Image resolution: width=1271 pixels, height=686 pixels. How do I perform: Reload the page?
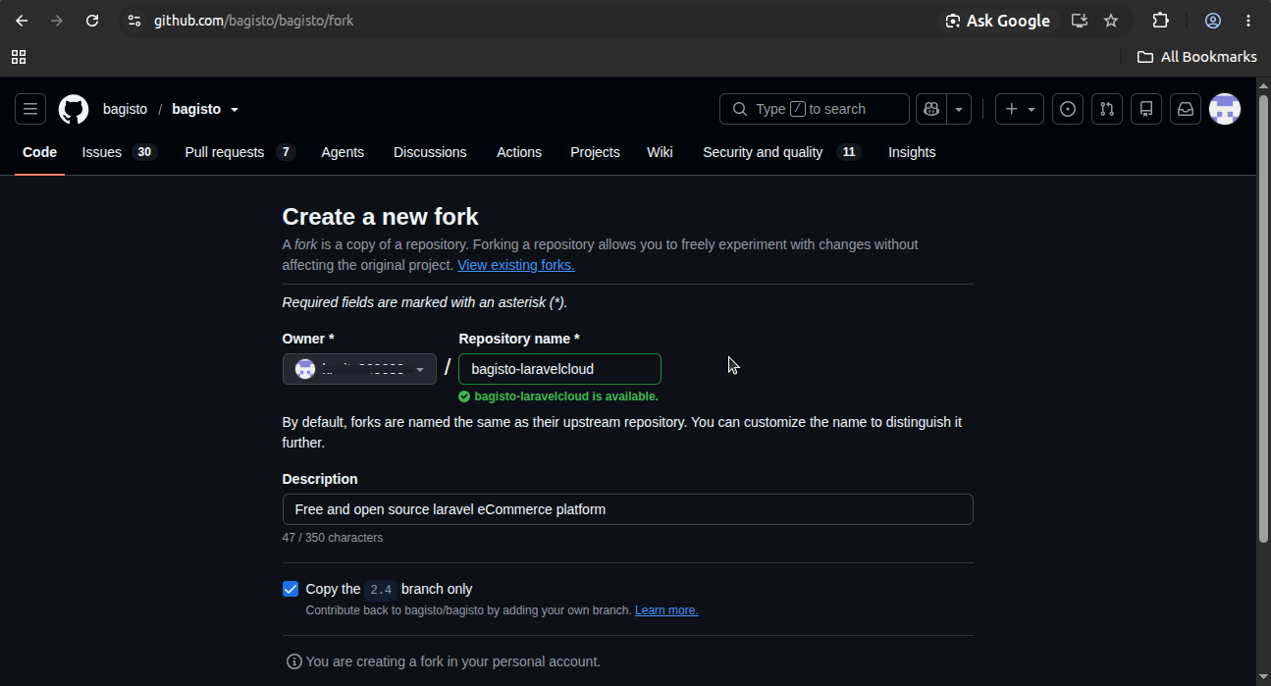[92, 21]
